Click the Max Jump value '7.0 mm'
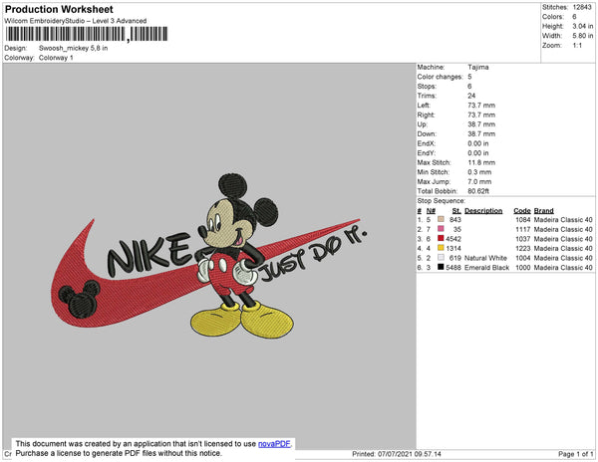This screenshot has height=462, width=598. click(479, 181)
